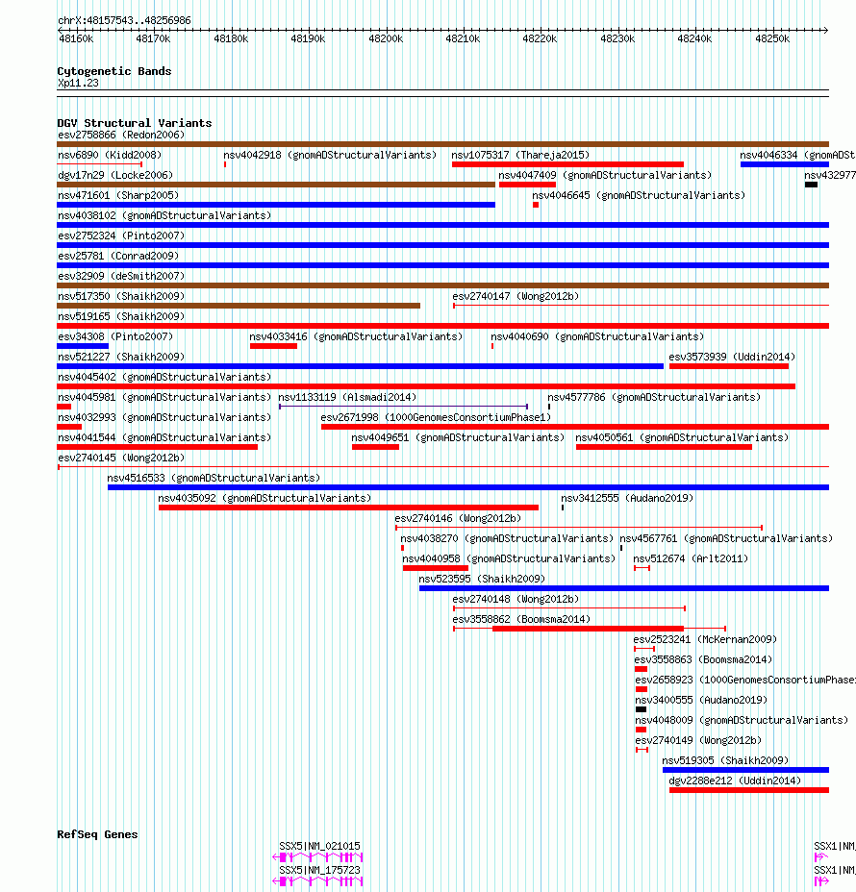Open esv2752324 (Pinto2007) variant label

[121, 235]
